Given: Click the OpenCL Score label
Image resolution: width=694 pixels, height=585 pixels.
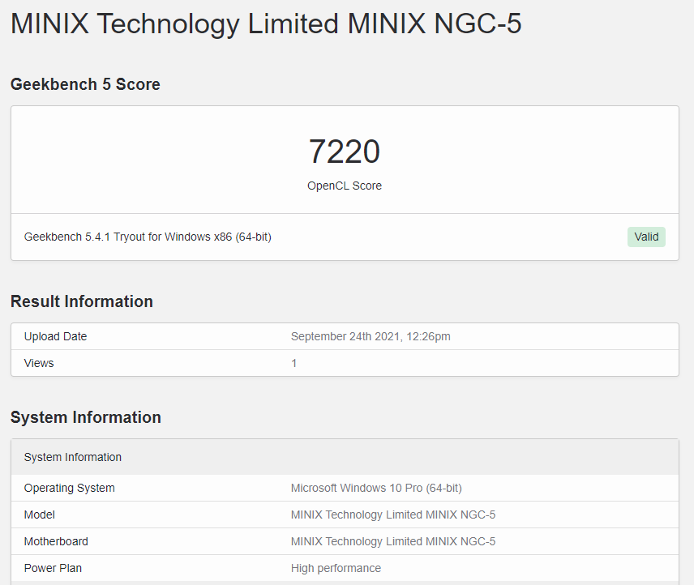Looking at the screenshot, I should 345,186.
